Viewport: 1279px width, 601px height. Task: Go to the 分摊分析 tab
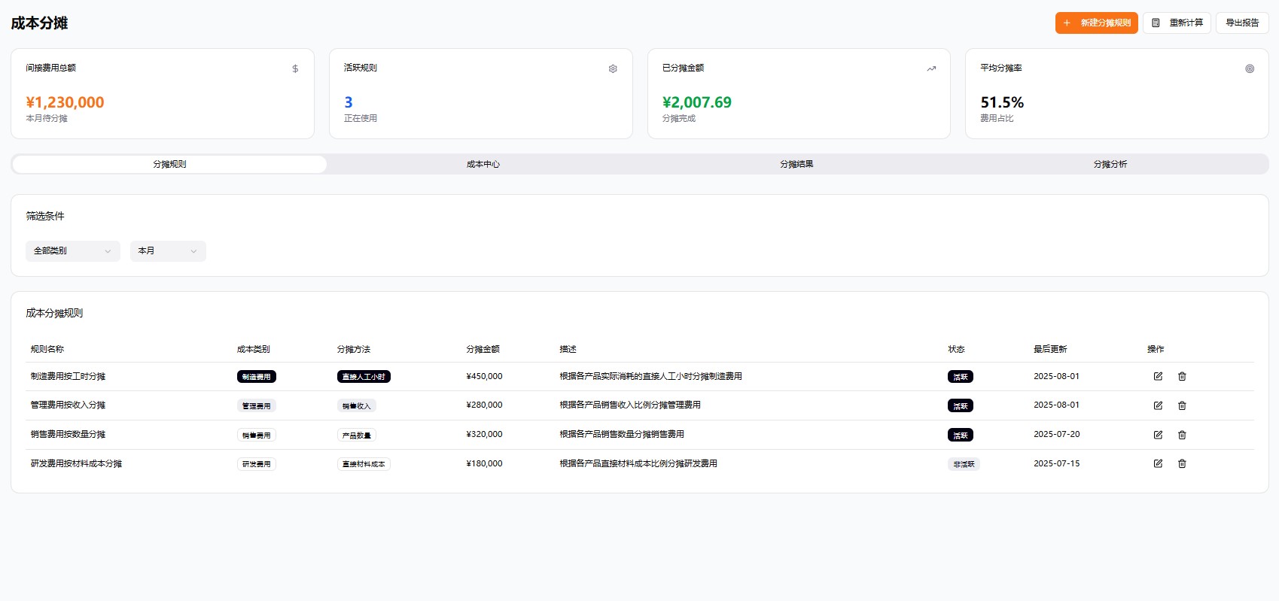pyautogui.click(x=1110, y=164)
